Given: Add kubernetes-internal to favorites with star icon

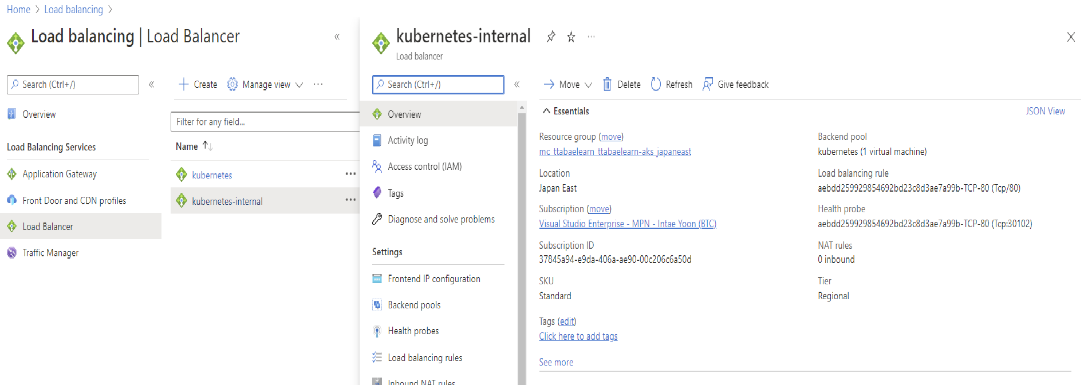Looking at the screenshot, I should pyautogui.click(x=571, y=37).
